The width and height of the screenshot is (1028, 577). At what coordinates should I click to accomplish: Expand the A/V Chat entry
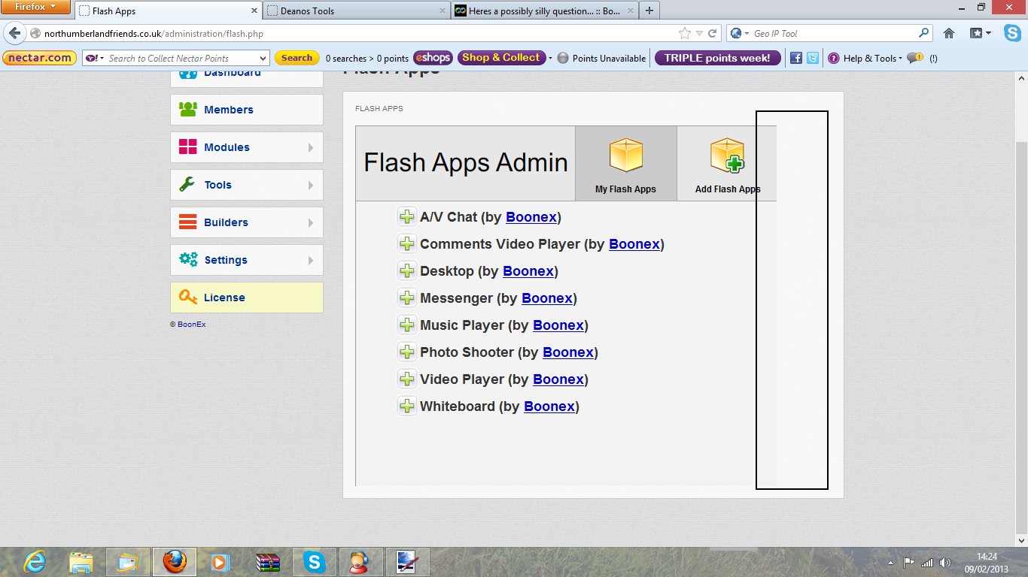406,217
